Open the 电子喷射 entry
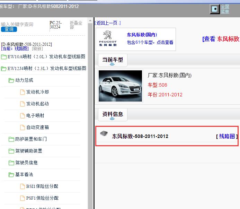This screenshot has width=240, height=209. click(x=35, y=115)
